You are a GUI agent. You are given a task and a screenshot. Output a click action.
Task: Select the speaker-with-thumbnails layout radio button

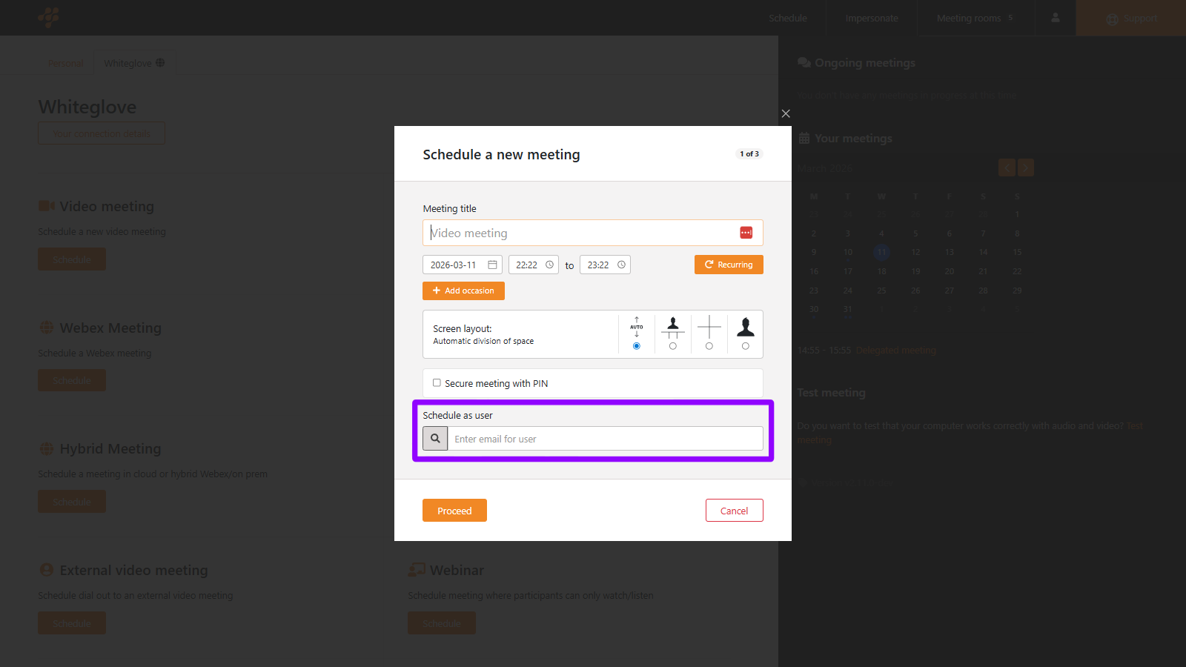(672, 346)
